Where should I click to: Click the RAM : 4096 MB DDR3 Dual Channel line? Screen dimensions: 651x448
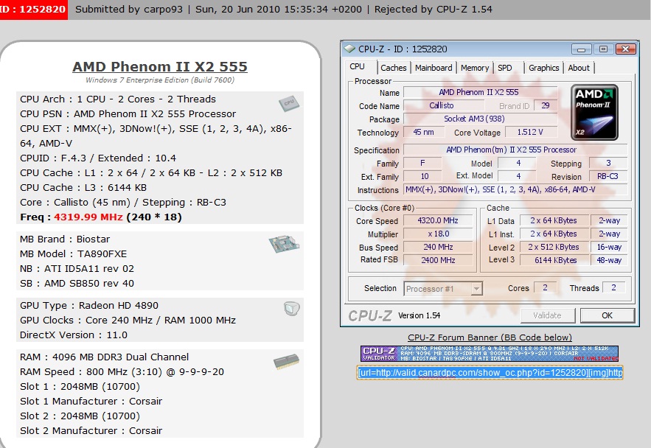coord(104,357)
